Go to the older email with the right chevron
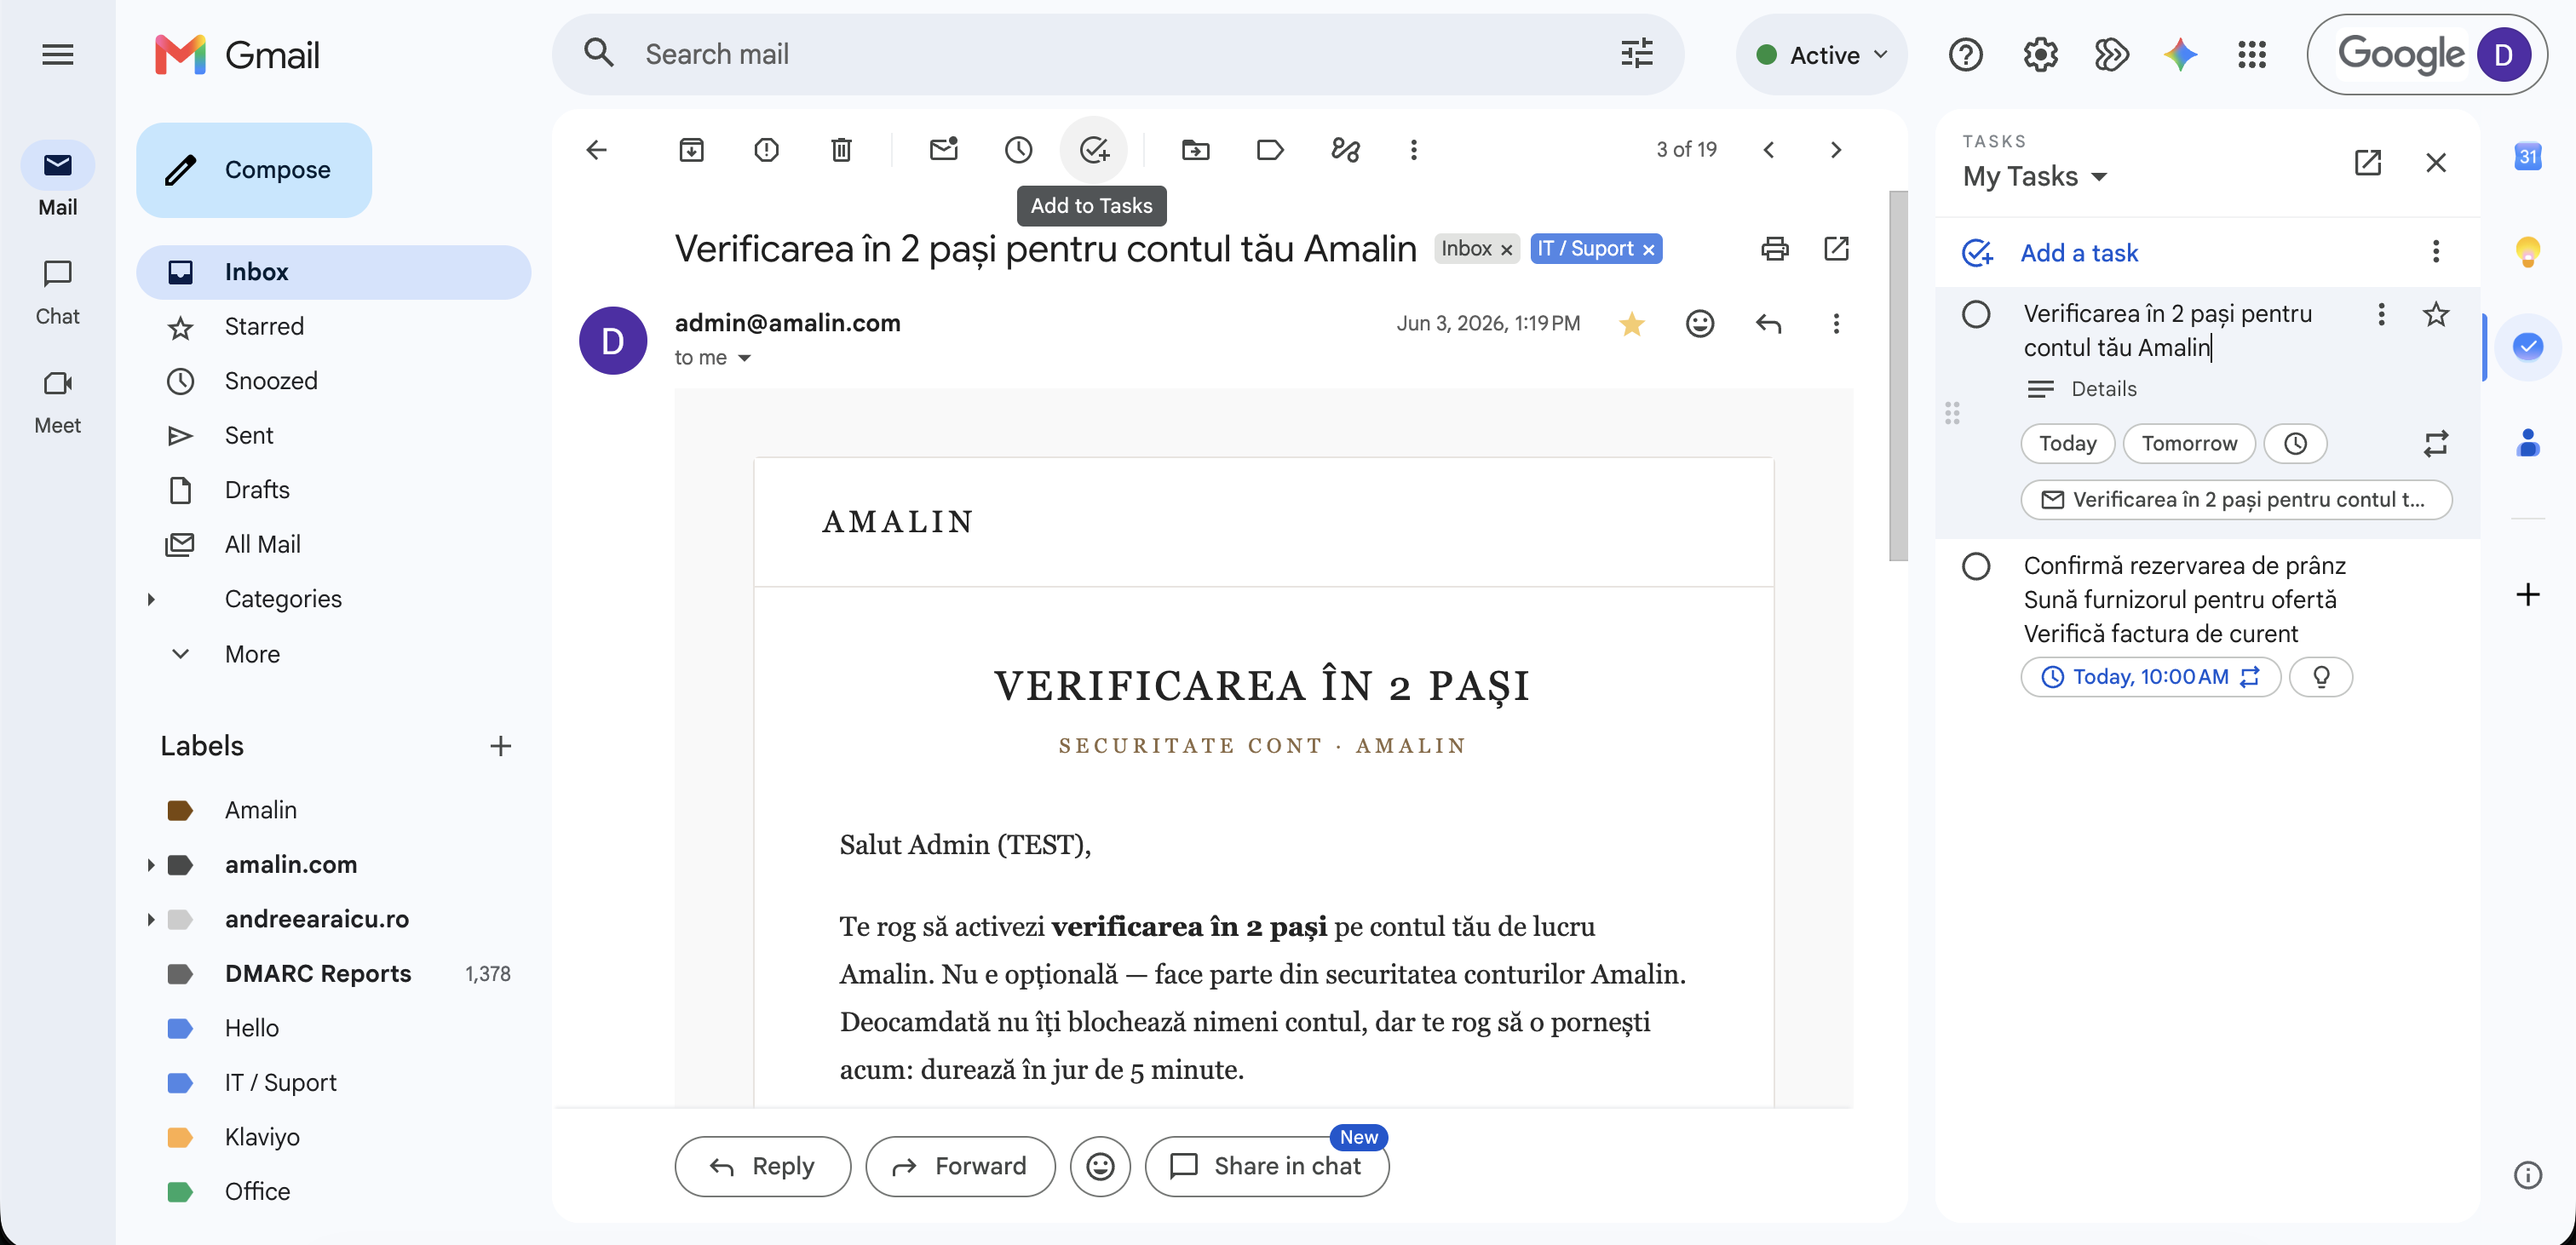The image size is (2576, 1245). (1835, 150)
